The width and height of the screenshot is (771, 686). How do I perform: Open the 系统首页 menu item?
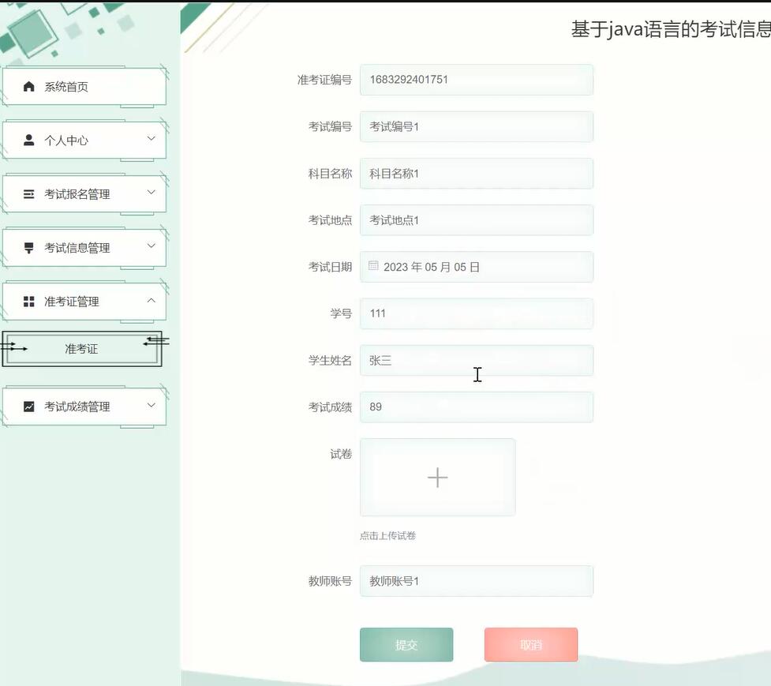(x=83, y=86)
